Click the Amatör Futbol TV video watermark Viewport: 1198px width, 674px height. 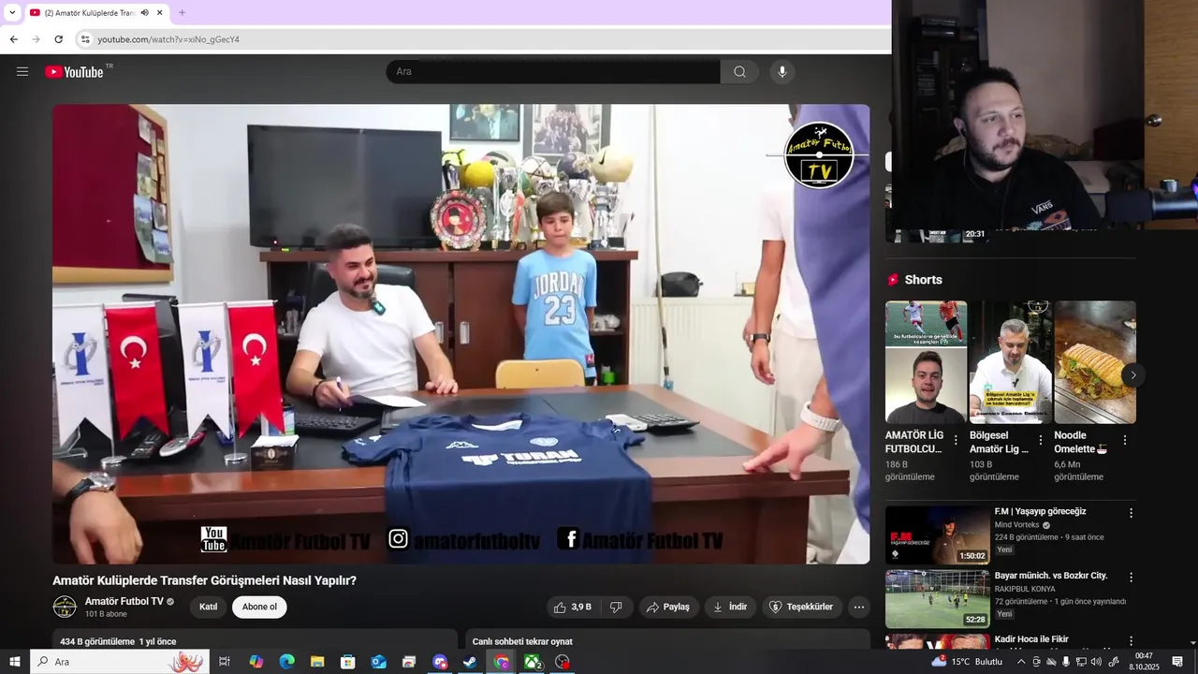819,155
